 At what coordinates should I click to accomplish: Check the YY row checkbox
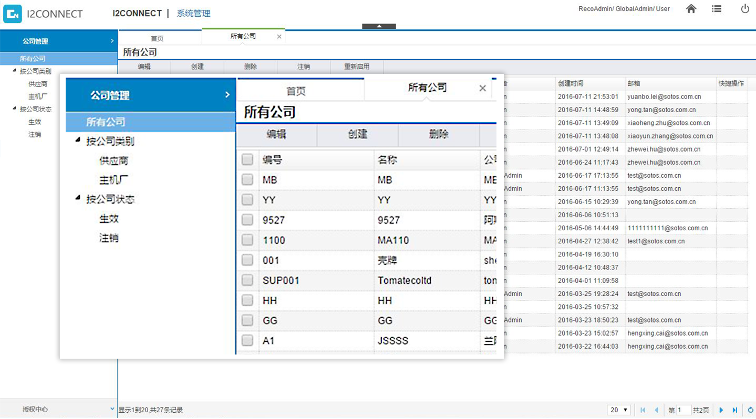pos(247,200)
